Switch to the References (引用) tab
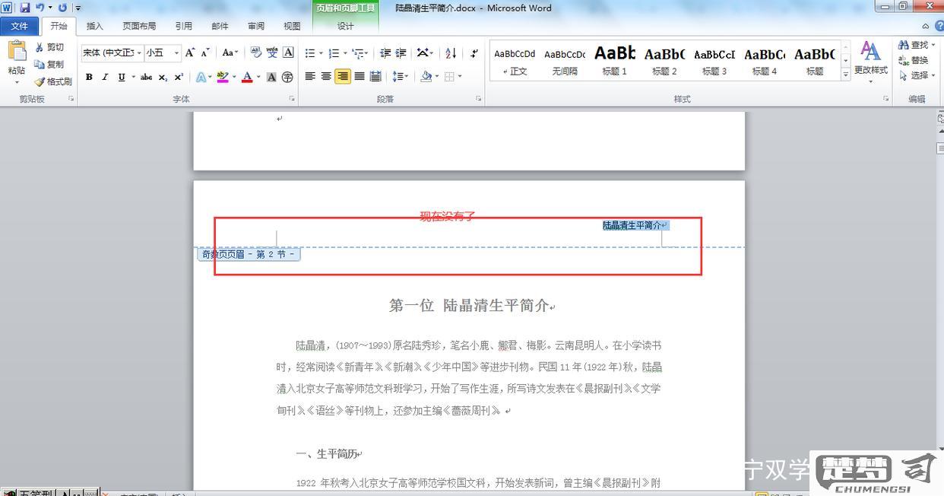The height and width of the screenshot is (496, 944). tap(184, 26)
